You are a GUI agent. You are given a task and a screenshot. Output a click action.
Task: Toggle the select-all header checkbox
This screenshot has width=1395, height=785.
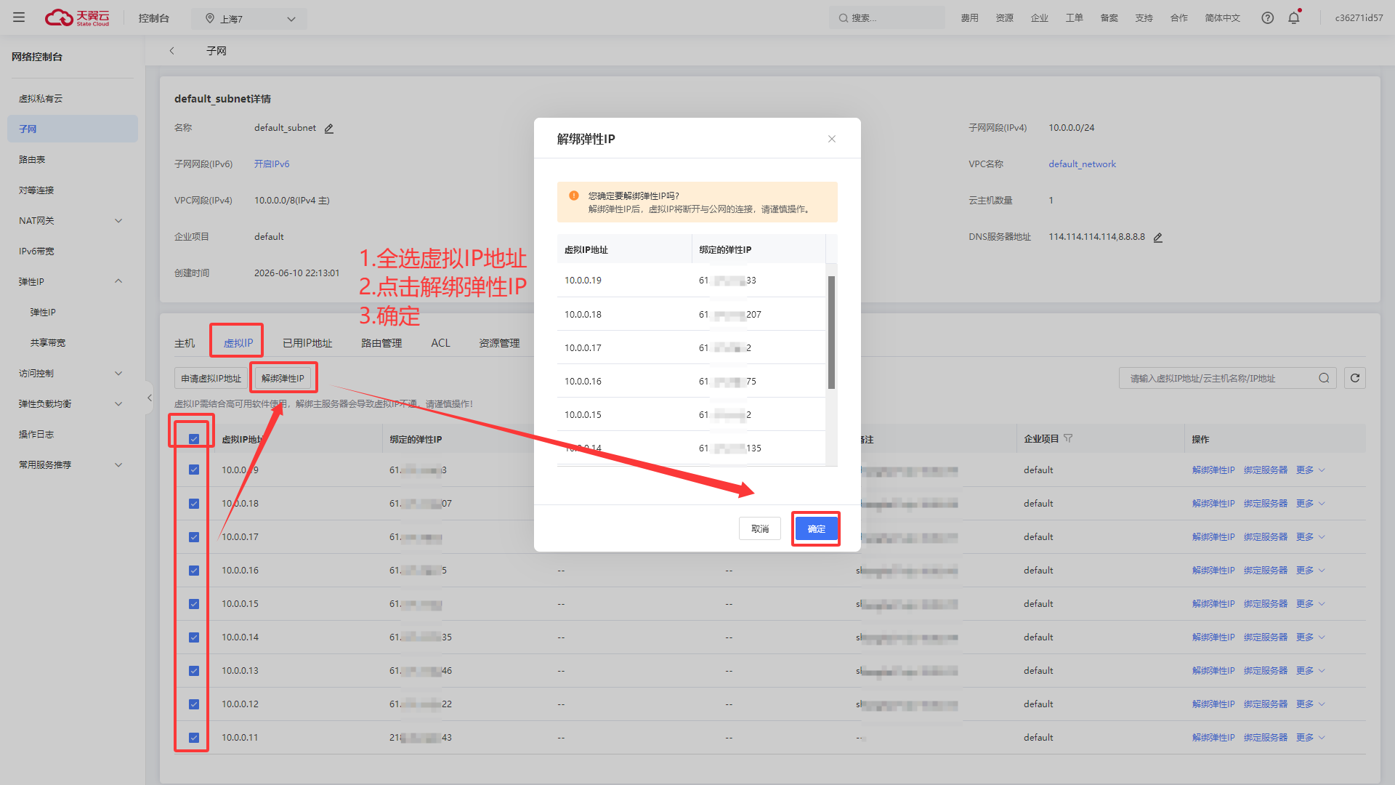[x=194, y=439]
